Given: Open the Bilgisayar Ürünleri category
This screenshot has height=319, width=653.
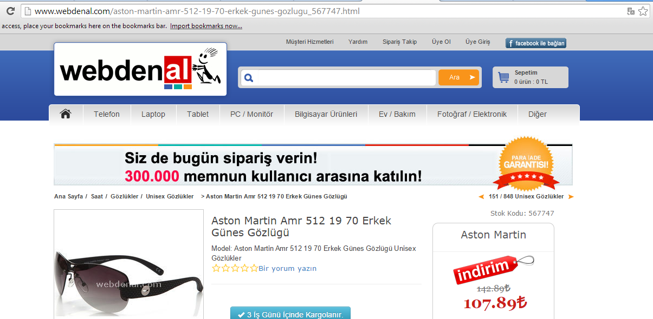Looking at the screenshot, I should [x=326, y=114].
